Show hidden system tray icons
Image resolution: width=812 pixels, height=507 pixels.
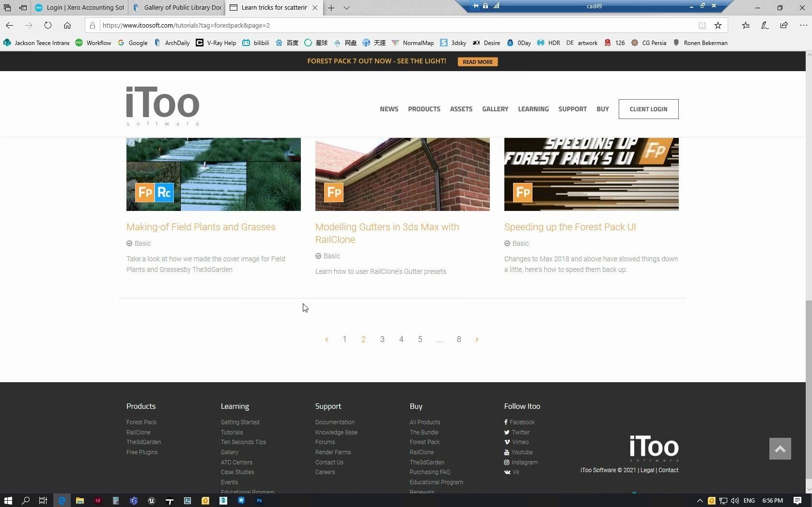(x=700, y=501)
